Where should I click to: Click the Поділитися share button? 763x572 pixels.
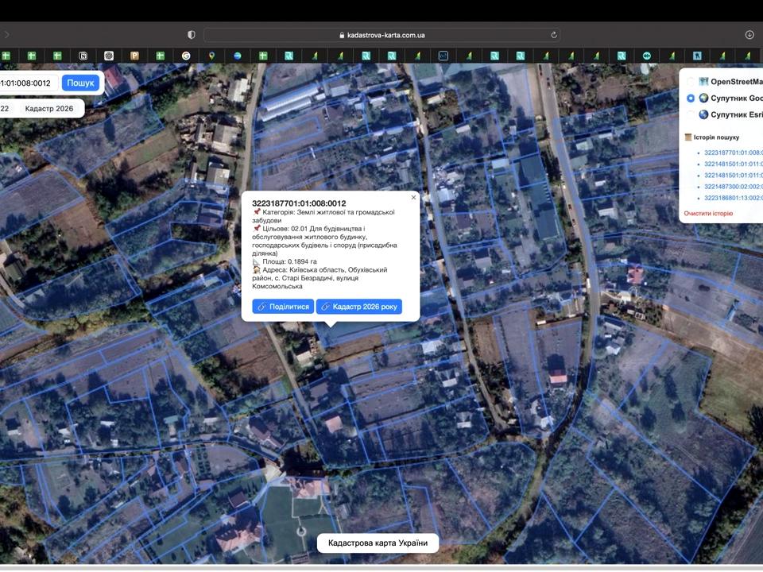[x=283, y=307]
